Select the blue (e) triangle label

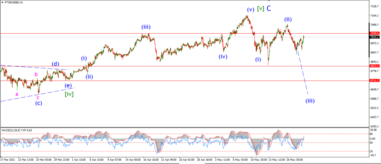coord(68,85)
